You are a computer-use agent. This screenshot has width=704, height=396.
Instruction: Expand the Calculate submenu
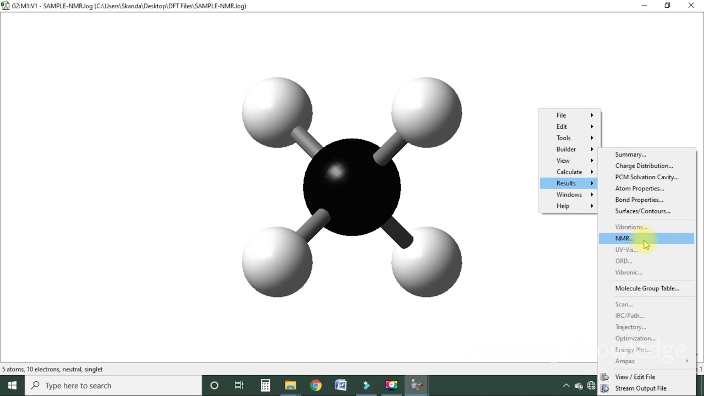tap(570, 172)
